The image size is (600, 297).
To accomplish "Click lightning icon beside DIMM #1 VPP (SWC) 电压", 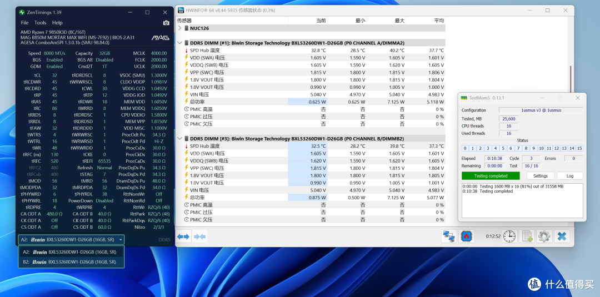I will point(186,72).
